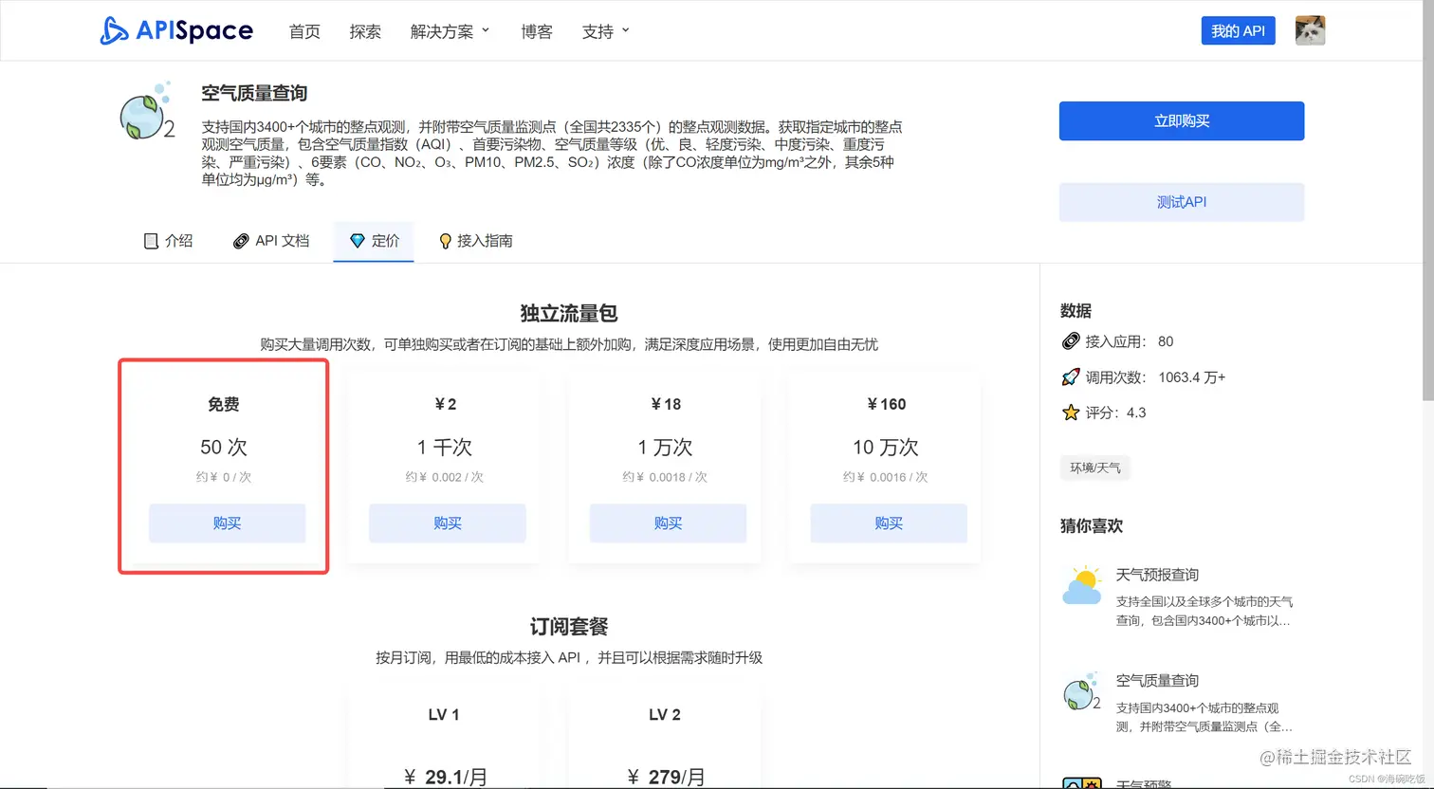Click the rocket icon next to 调用次数
1434x789 pixels.
pos(1072,376)
